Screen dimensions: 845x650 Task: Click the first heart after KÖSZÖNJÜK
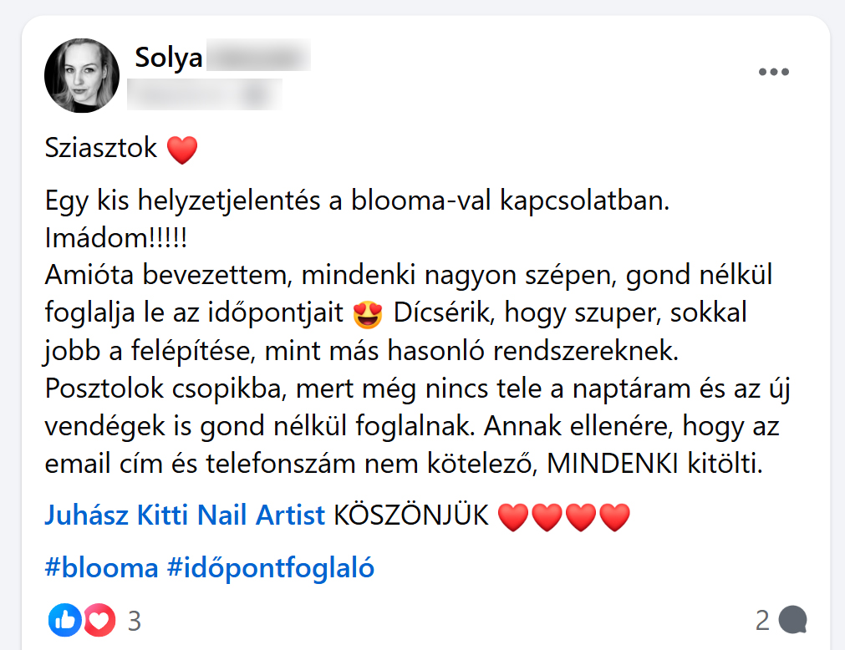coord(513,517)
